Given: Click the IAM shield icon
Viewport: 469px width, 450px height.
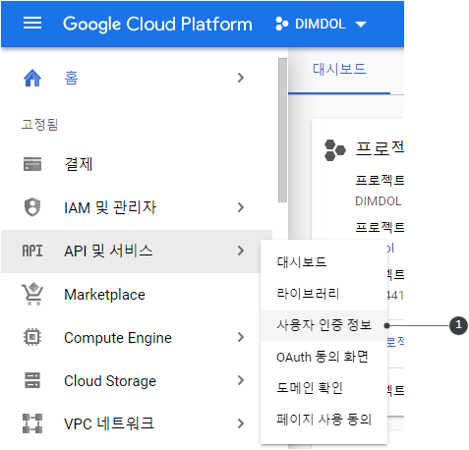Looking at the screenshot, I should (x=32, y=207).
